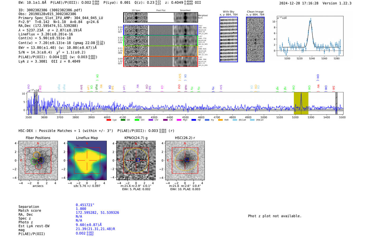Click the Pixel Flat column header
This screenshot has width=370, height=252.
click(x=161, y=11)
